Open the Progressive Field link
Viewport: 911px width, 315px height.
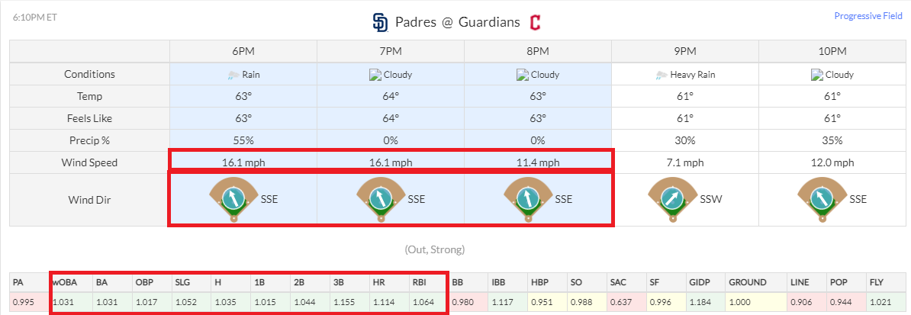point(868,16)
